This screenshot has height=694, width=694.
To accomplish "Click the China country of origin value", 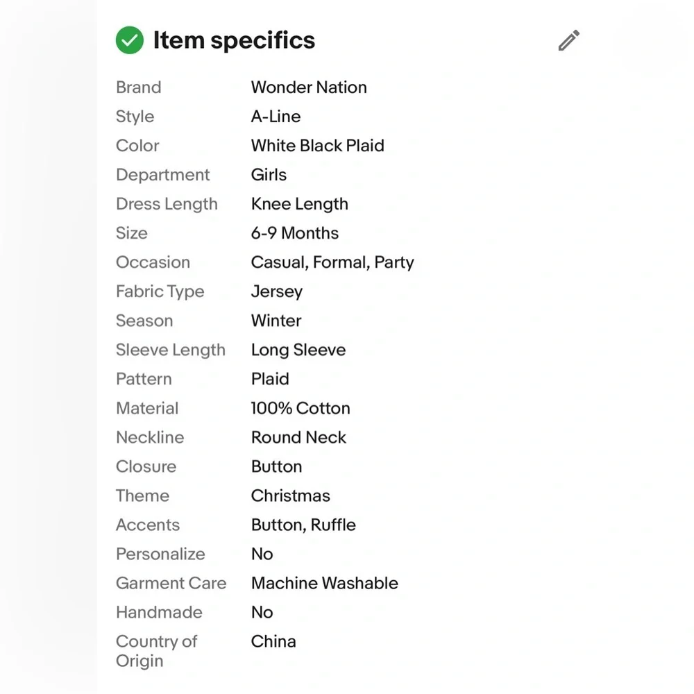I will click(x=273, y=642).
